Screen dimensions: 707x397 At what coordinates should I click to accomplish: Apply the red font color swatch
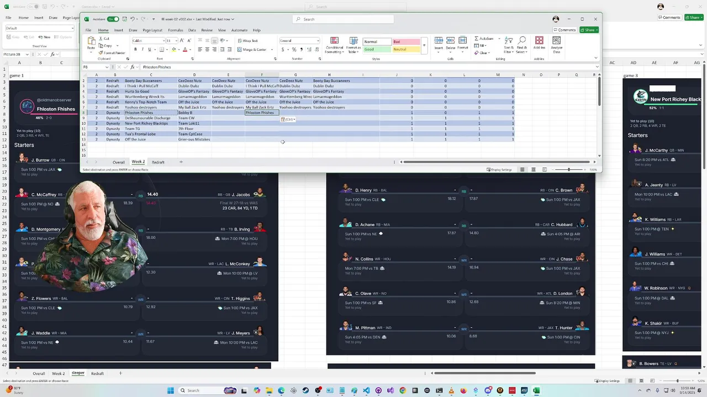click(184, 50)
